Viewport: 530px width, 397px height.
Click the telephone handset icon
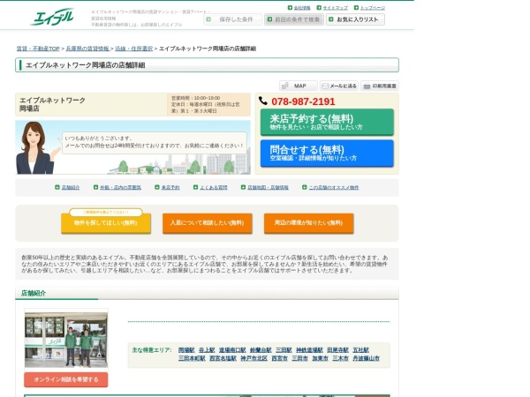(263, 101)
